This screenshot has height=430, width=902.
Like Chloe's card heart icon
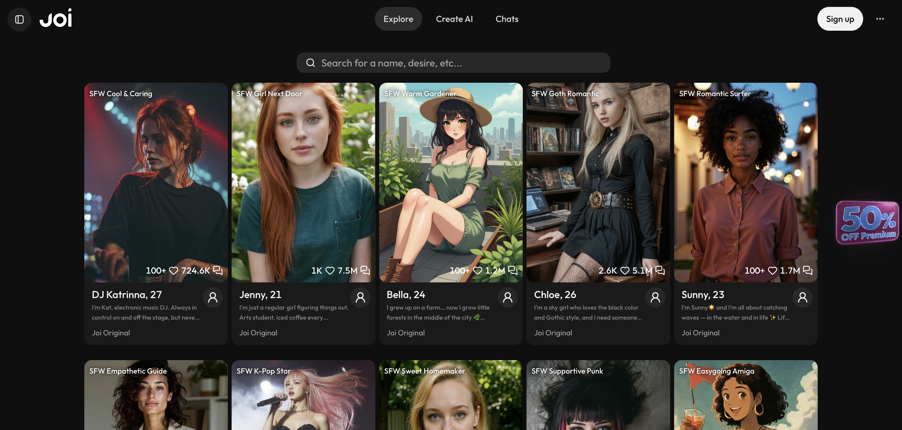[x=625, y=270]
